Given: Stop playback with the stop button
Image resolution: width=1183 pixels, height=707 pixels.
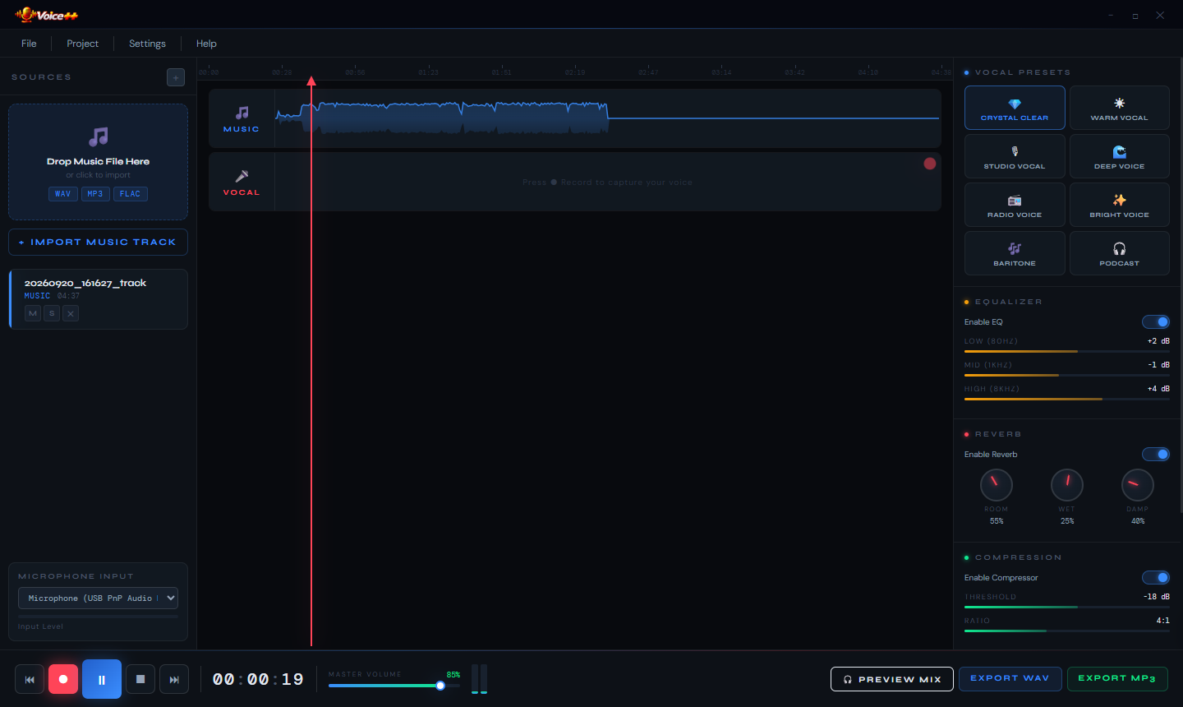Looking at the screenshot, I should (140, 679).
